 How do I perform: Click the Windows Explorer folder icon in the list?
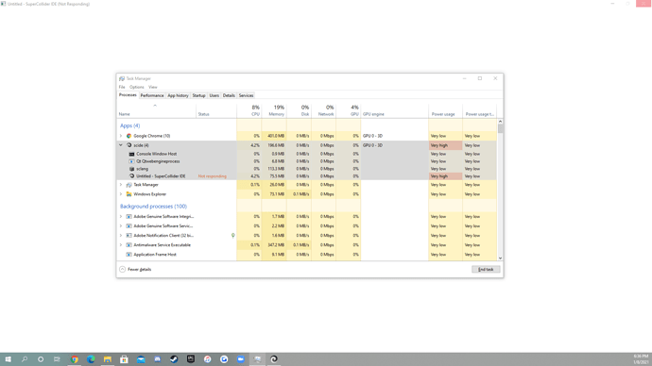[x=129, y=194]
